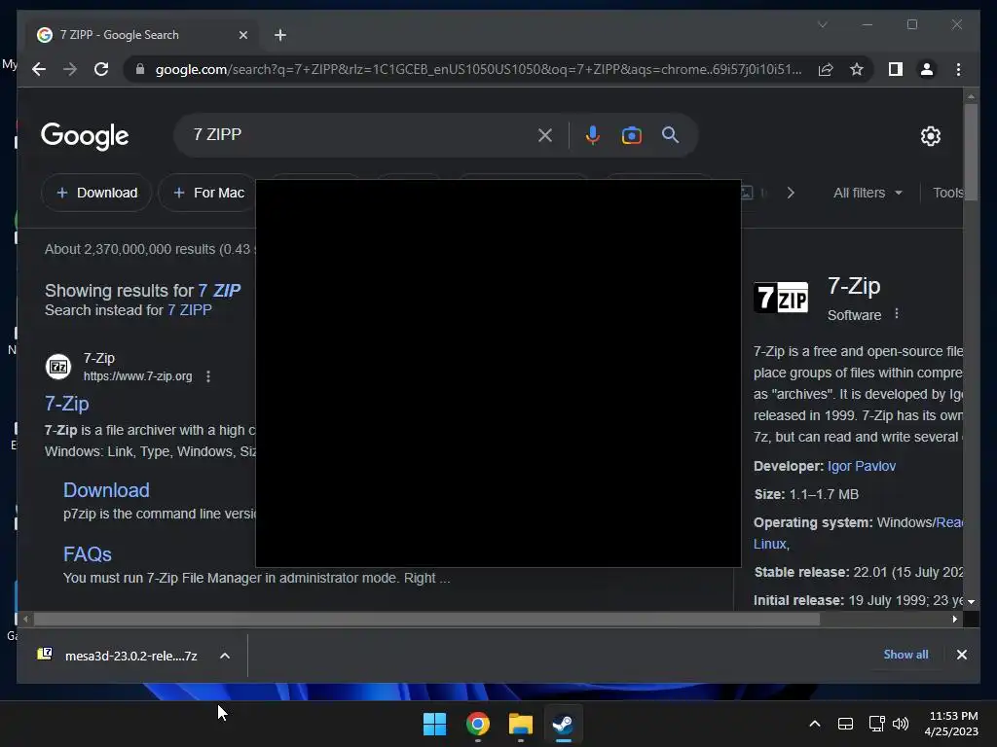
Task: Click the Google logo
Action: point(85,135)
